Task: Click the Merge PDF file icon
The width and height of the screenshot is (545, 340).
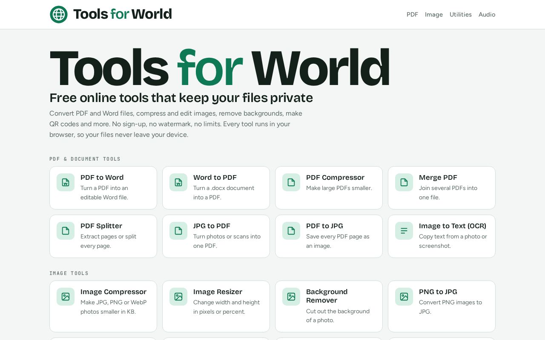Action: [x=404, y=182]
